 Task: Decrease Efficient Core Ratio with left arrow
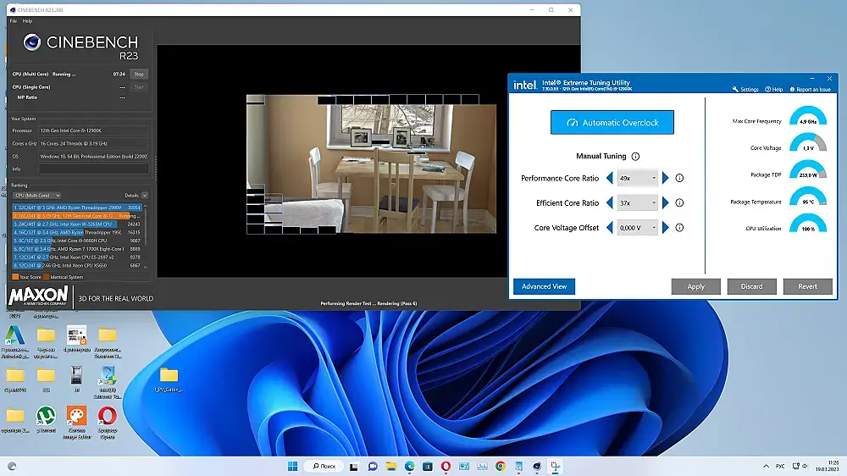(x=610, y=202)
